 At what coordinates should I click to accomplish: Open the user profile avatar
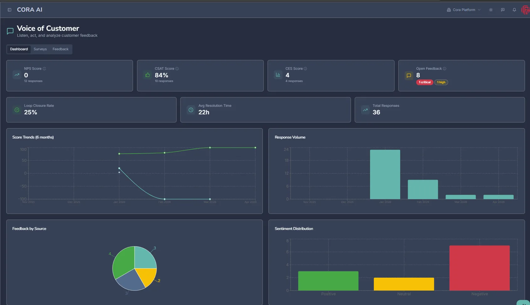point(526,10)
